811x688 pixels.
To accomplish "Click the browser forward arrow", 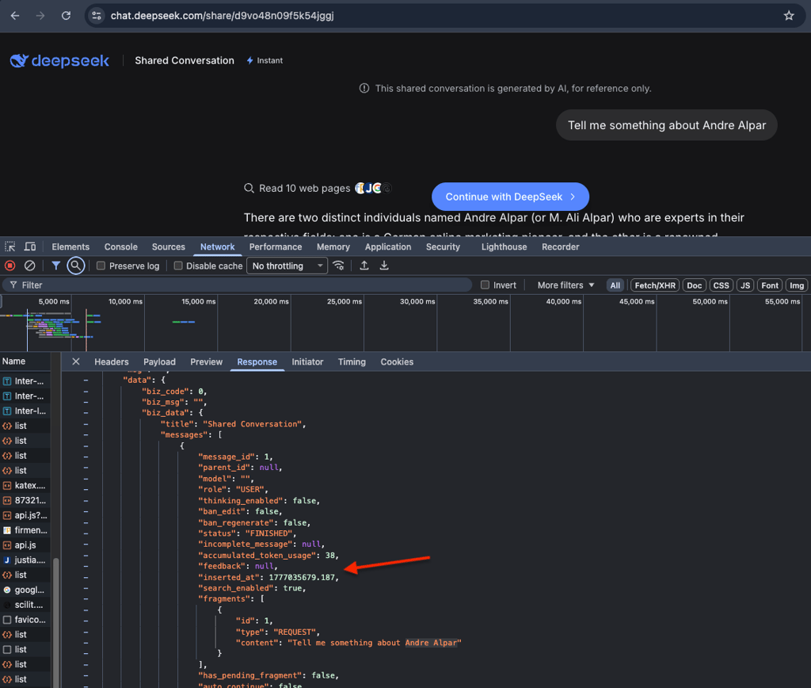I will [40, 16].
